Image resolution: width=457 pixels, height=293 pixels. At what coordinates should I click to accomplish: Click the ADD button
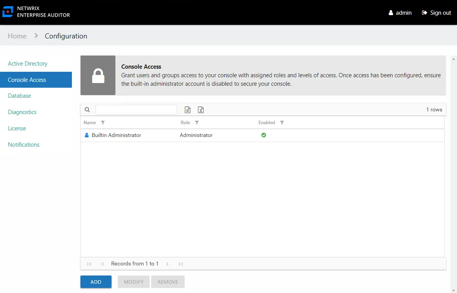[96, 282]
